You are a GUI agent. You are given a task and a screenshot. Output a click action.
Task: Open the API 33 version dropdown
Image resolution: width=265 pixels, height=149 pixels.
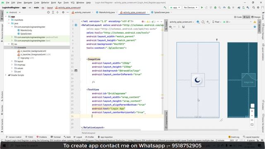(x=227, y=22)
